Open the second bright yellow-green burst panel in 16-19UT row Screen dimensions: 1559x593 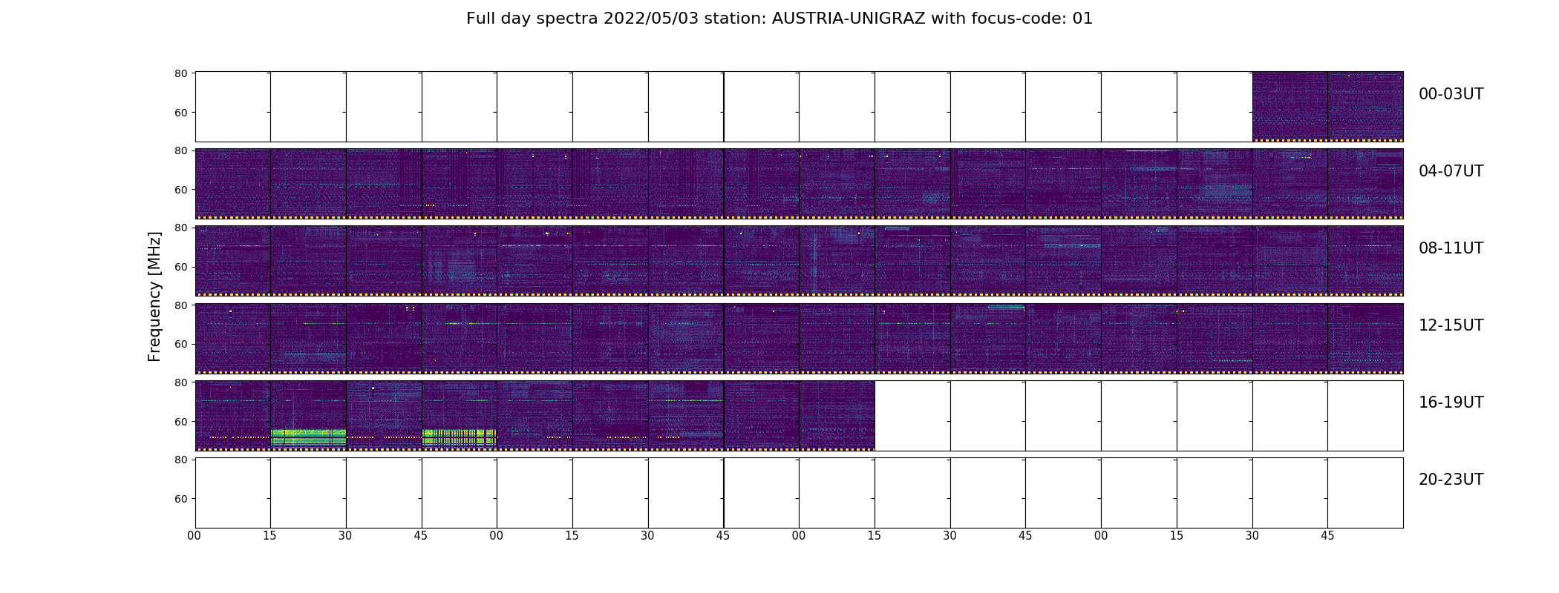(459, 415)
